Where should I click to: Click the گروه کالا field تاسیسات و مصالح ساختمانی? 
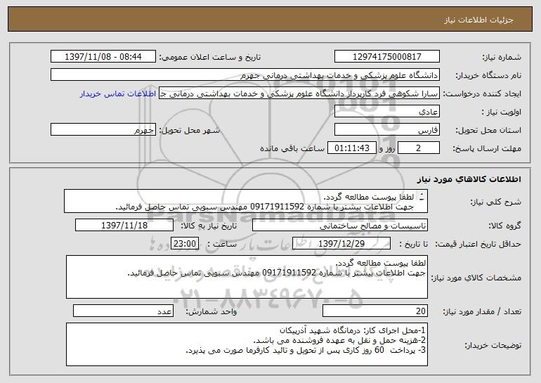[x=340, y=226]
